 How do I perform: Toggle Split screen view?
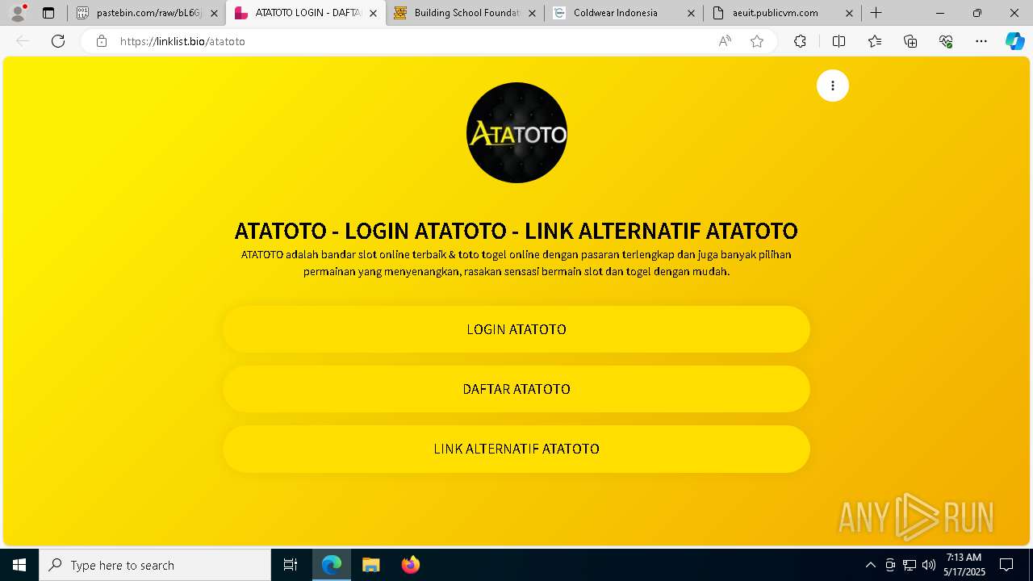839,41
